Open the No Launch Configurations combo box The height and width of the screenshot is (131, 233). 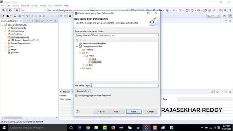[69, 10]
